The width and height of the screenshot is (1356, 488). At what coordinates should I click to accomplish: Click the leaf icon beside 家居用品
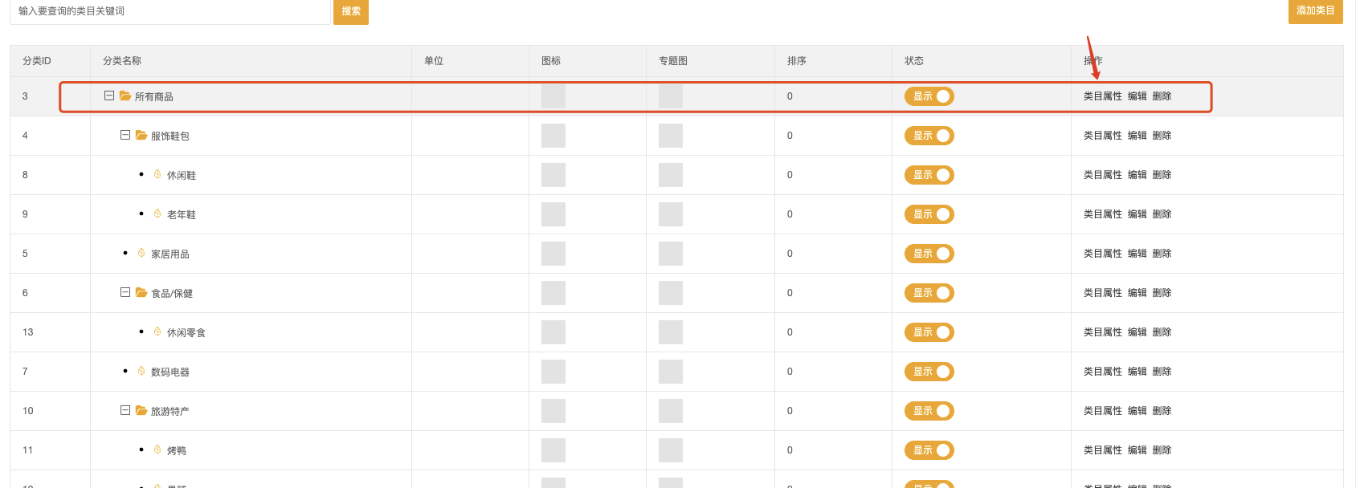141,253
